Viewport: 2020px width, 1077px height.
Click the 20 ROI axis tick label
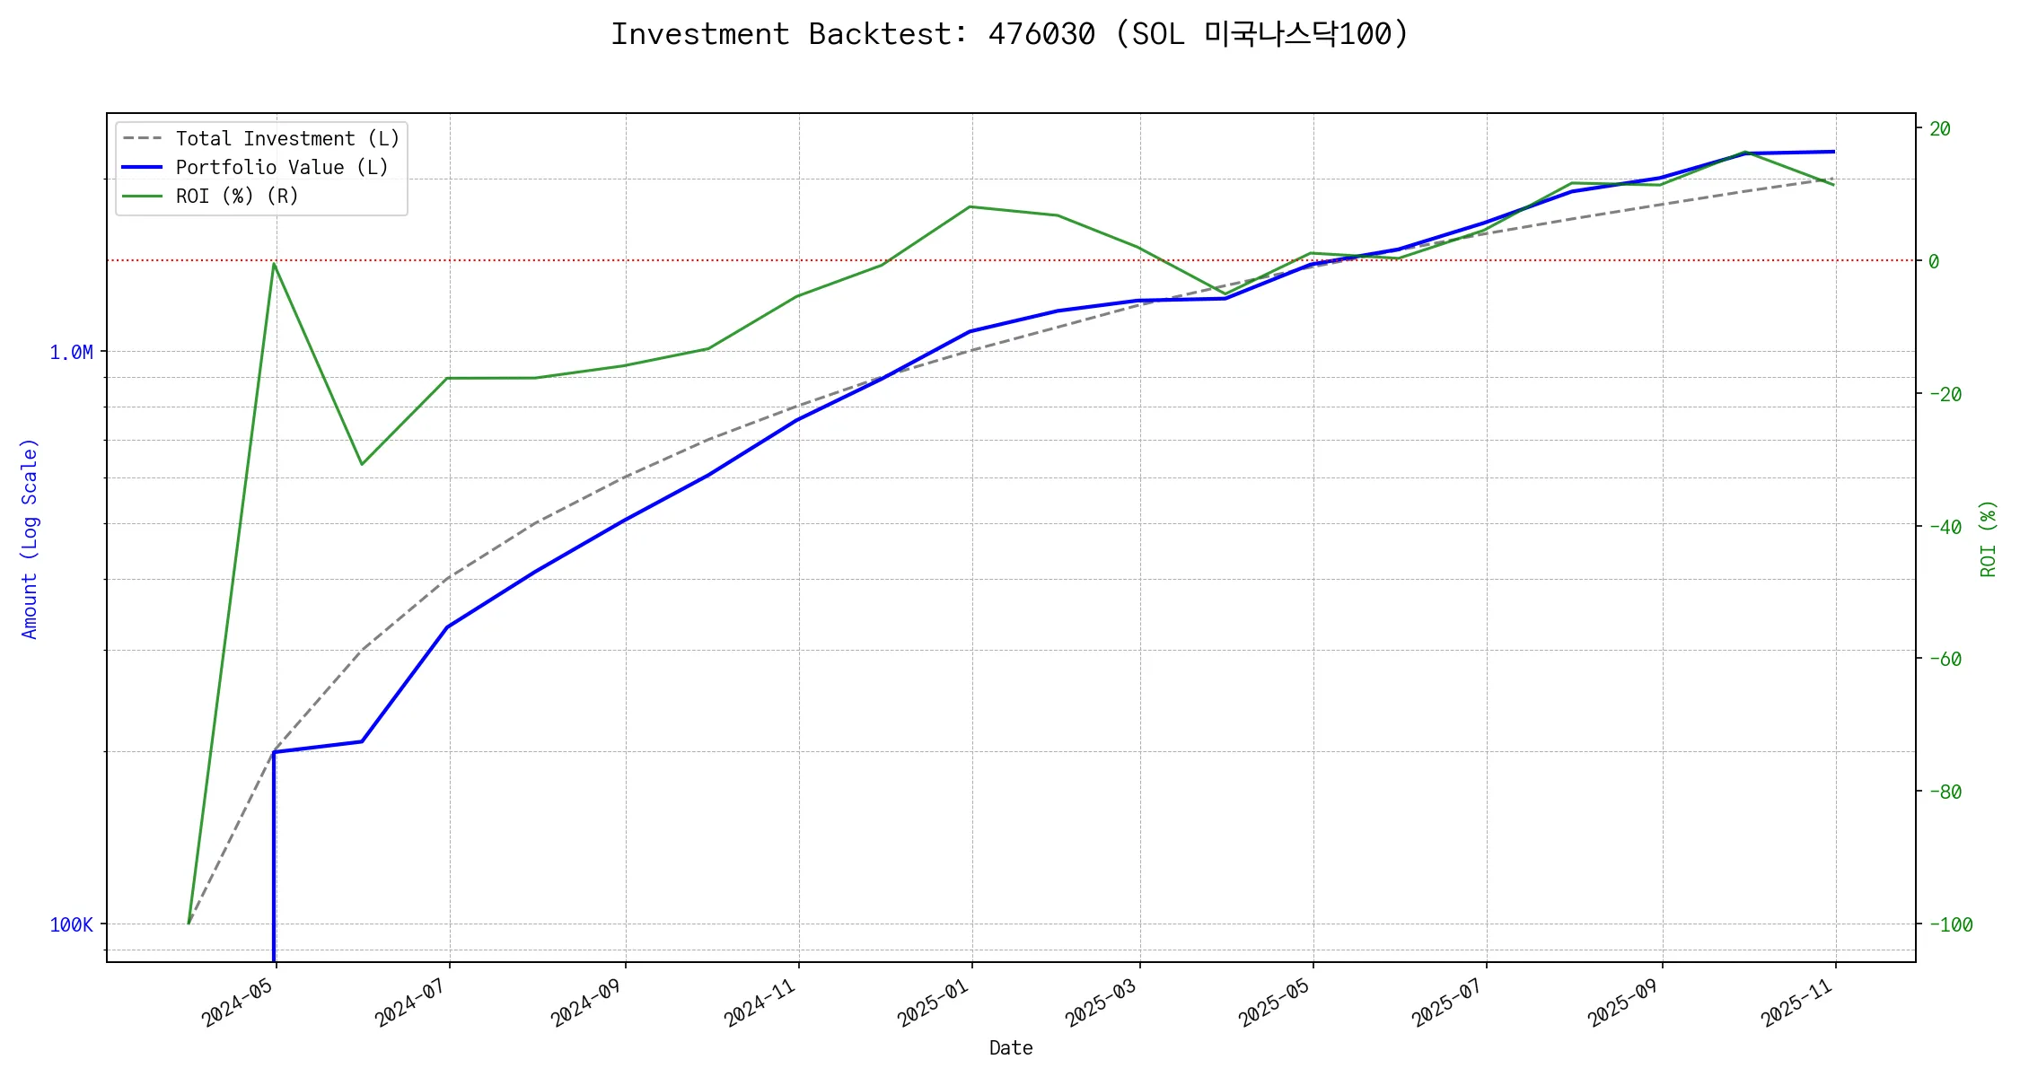[1940, 129]
